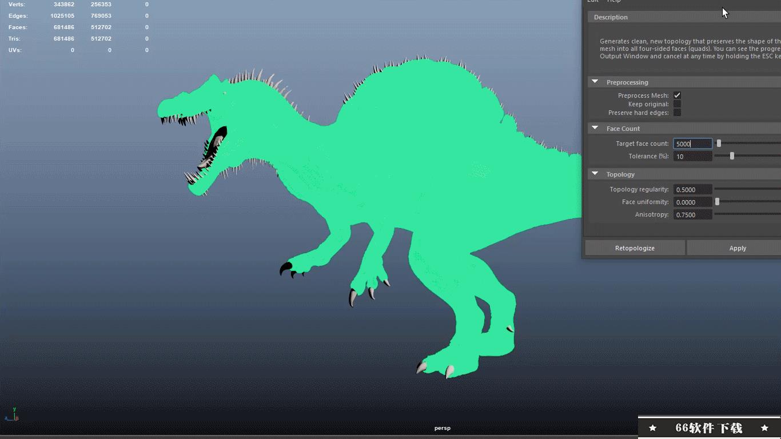The width and height of the screenshot is (781, 439).
Task: Click the 'Preprocess Mesh:' label
Action: (643, 95)
